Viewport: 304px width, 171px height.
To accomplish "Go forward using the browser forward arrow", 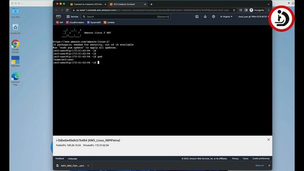I will 62,10.
